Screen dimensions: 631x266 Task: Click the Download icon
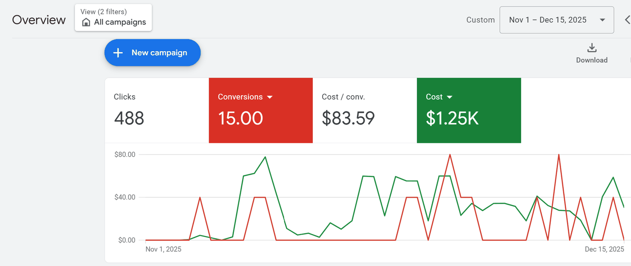tap(592, 48)
